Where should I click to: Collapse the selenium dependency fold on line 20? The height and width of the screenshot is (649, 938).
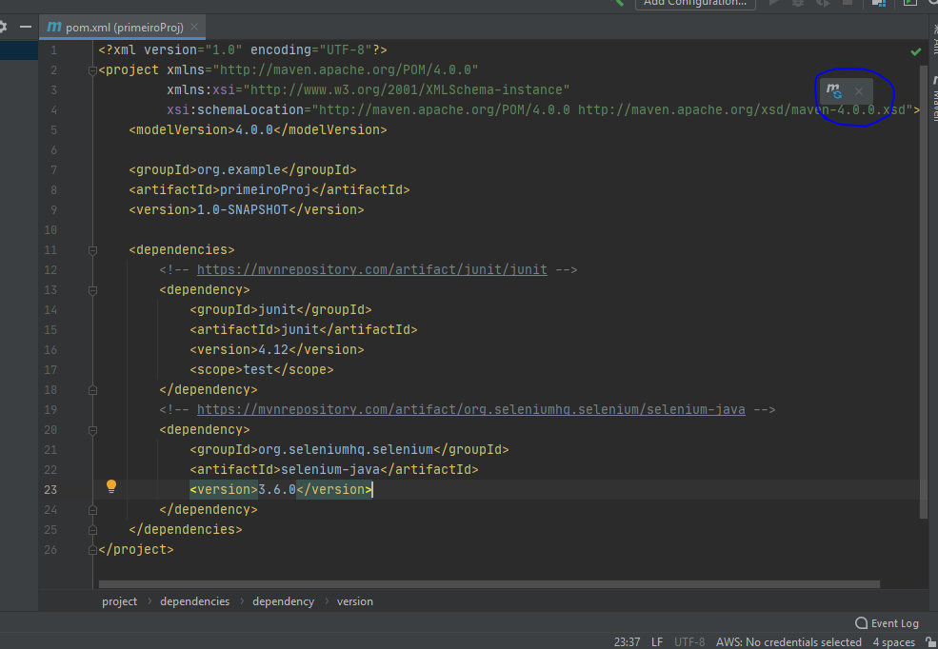[x=91, y=429]
